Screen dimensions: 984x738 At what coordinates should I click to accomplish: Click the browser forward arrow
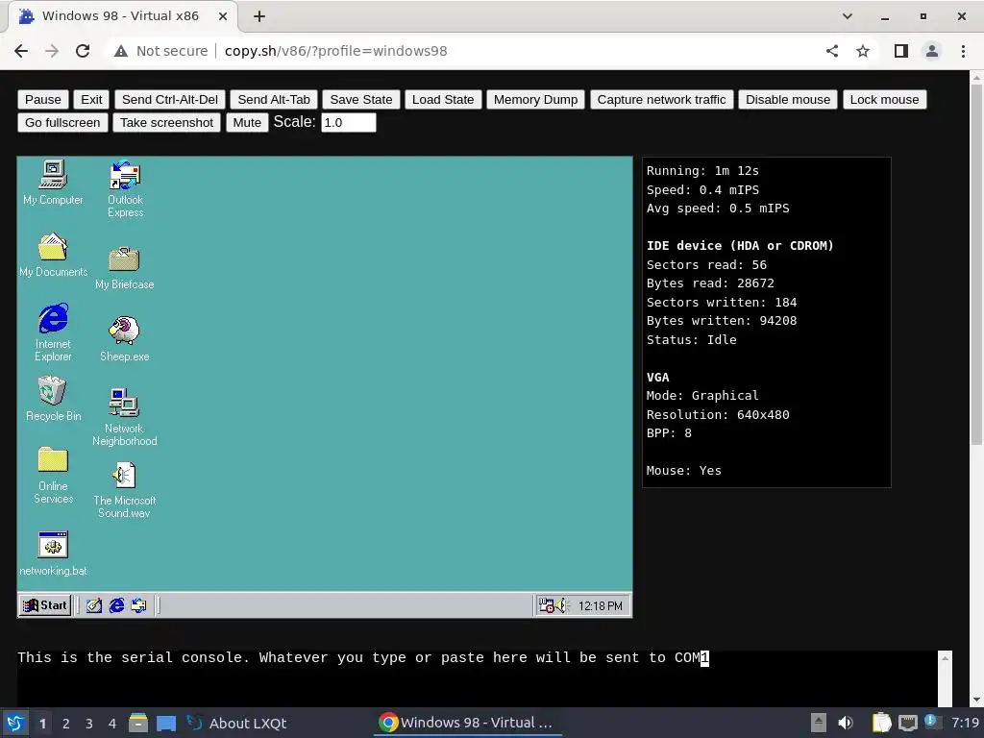pos(52,51)
